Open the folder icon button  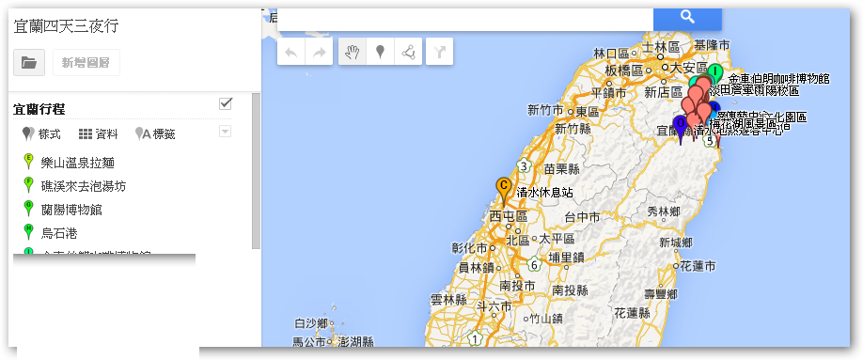(x=29, y=63)
